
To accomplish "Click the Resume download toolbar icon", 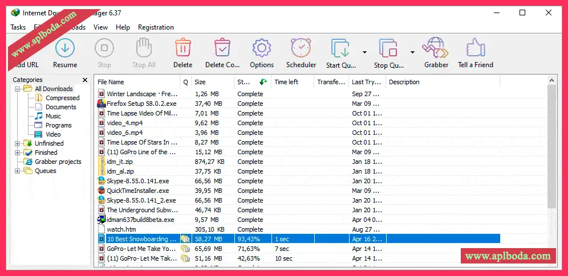I will pos(65,48).
